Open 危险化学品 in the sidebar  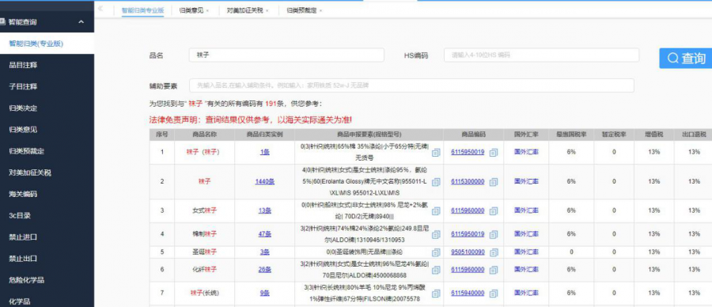point(47,280)
